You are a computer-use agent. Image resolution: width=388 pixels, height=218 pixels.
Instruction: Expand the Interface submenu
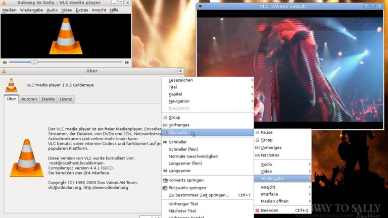click(x=282, y=194)
